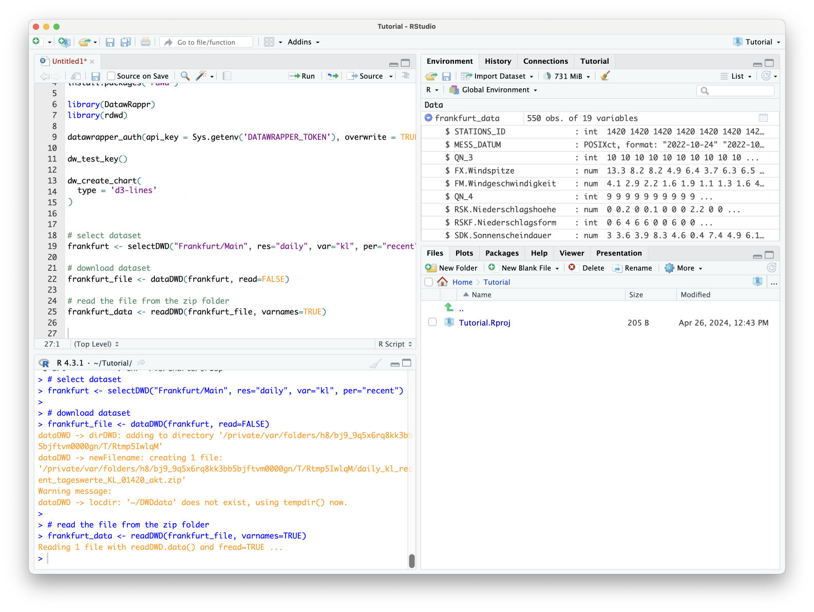Check the Tutorial.Rproj file checkbox
The image size is (814, 612).
(x=432, y=322)
